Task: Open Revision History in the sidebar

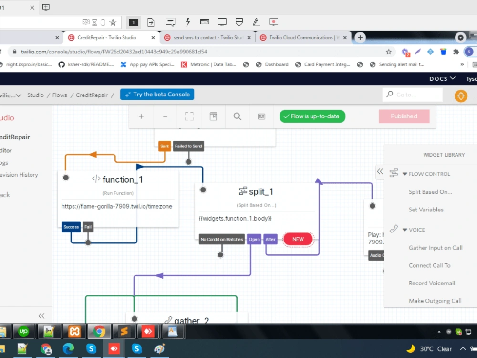Action: tap(19, 175)
